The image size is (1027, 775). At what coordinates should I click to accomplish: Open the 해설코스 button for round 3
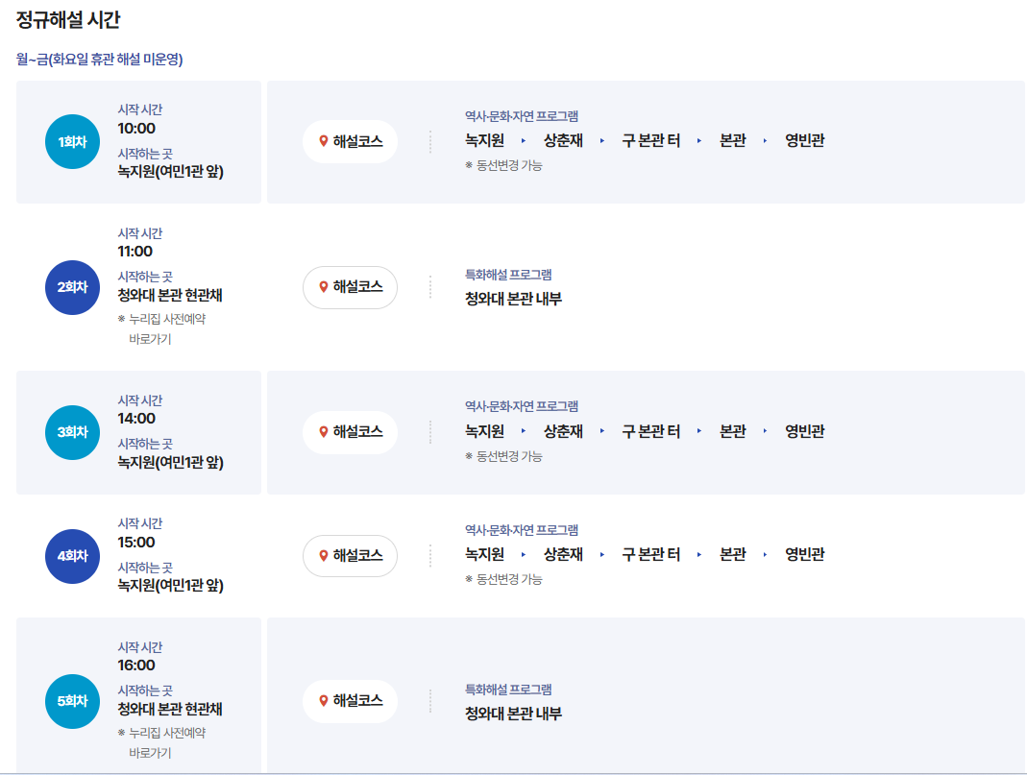(350, 431)
